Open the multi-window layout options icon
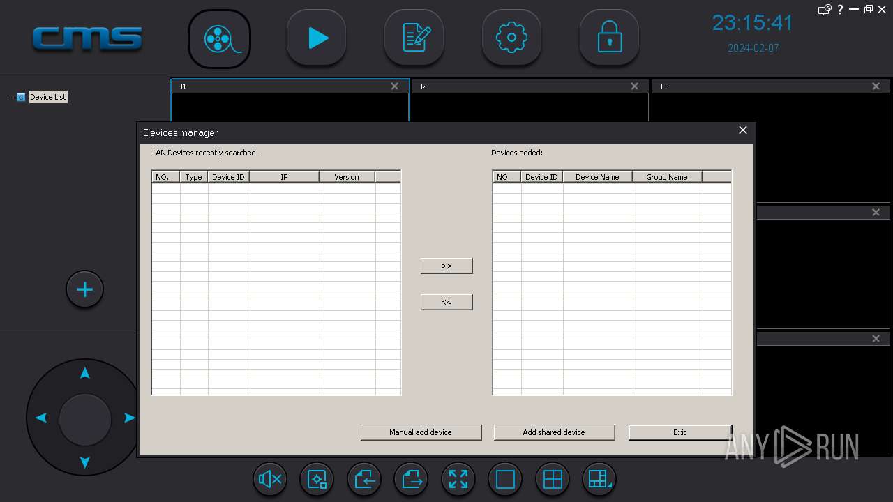This screenshot has height=502, width=893. 599,480
